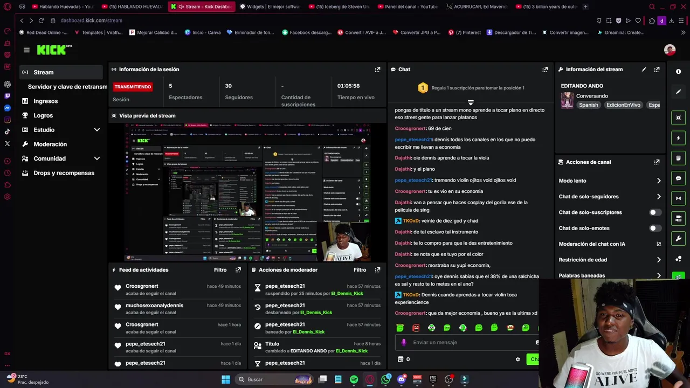Click the angry red emote

[416, 328]
